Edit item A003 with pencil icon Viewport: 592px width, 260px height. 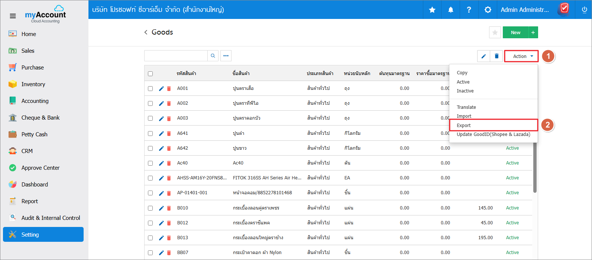(161, 118)
